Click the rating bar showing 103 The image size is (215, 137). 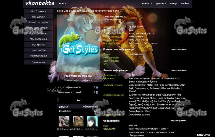click(x=78, y=100)
